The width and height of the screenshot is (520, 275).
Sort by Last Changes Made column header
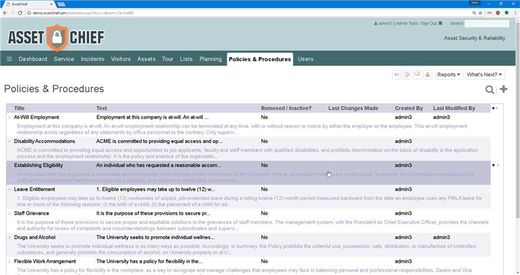[x=353, y=108]
